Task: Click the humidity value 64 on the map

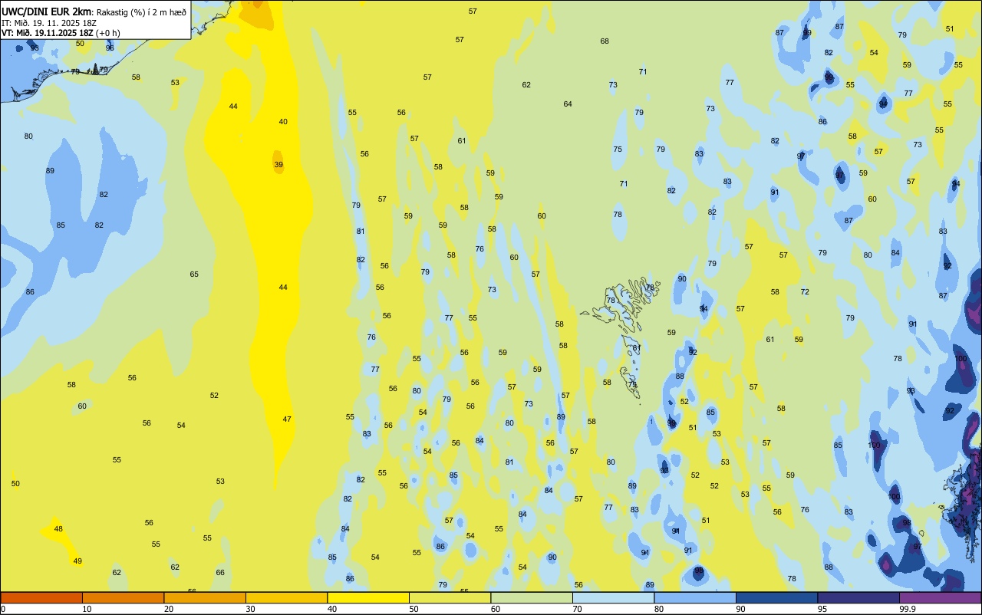Action: point(568,104)
